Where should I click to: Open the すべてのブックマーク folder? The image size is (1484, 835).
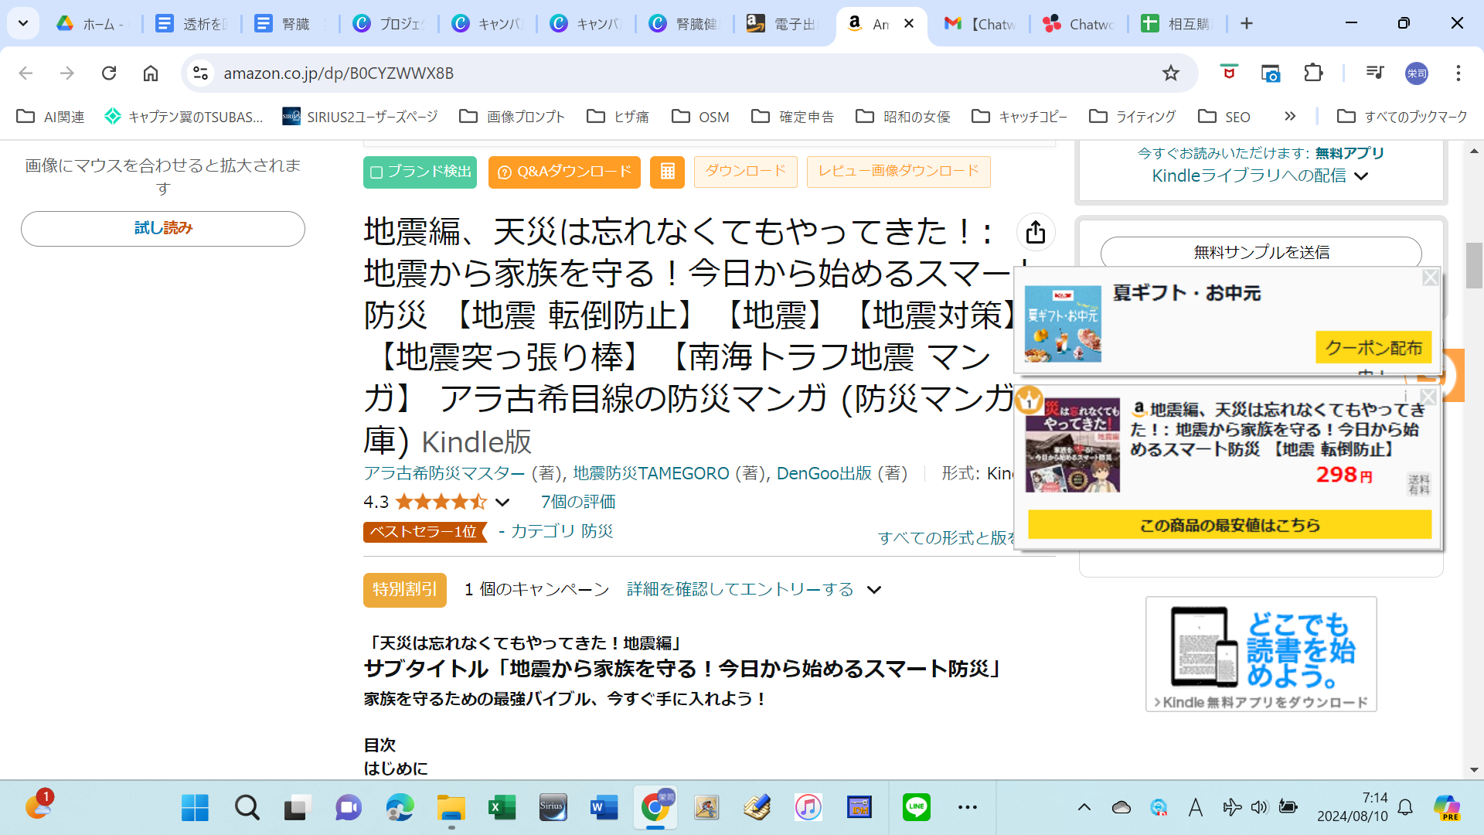click(x=1402, y=116)
